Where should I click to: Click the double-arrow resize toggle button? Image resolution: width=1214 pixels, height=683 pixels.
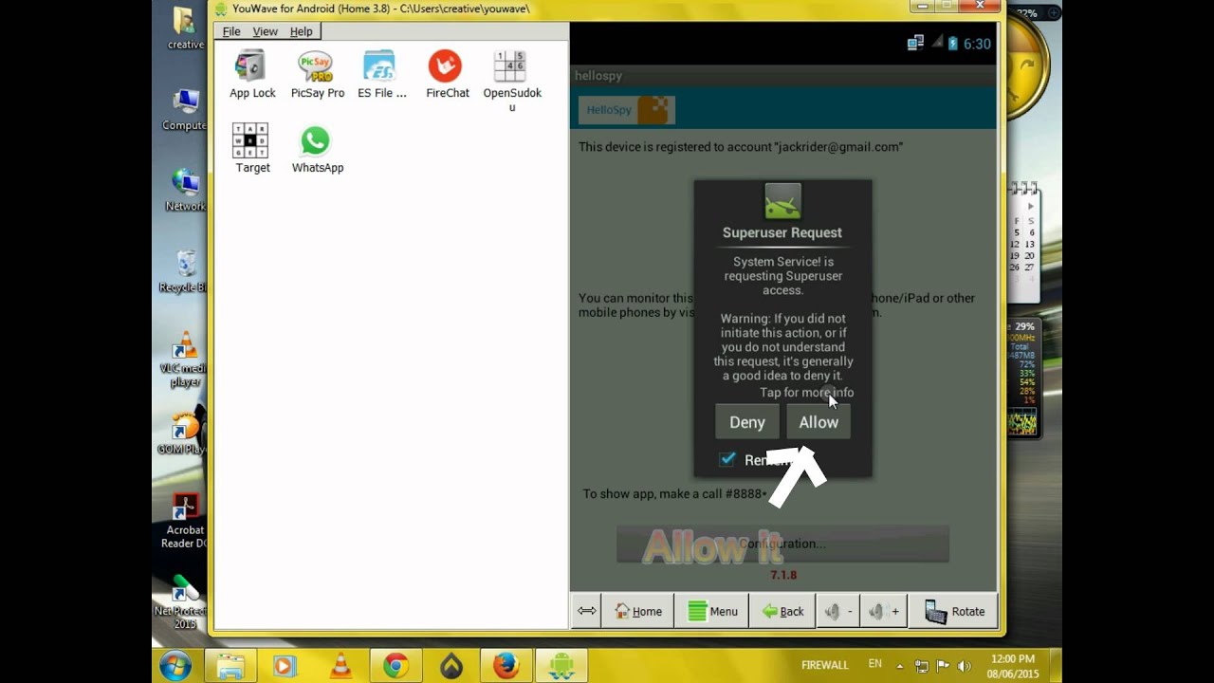pos(586,612)
